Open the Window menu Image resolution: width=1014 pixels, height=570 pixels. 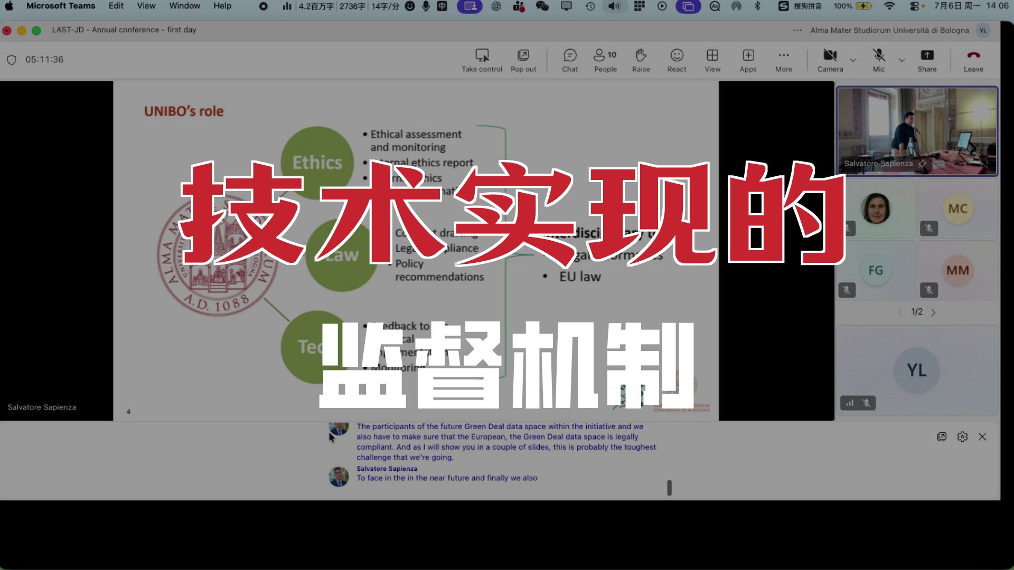tap(184, 6)
